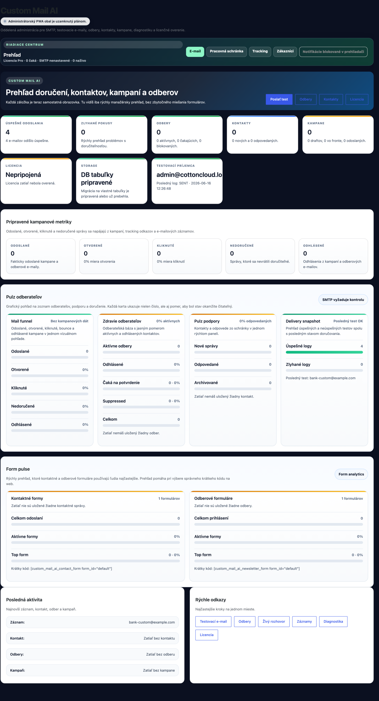Switch to Pracovná schránka tab
The height and width of the screenshot is (701, 379).
[226, 51]
